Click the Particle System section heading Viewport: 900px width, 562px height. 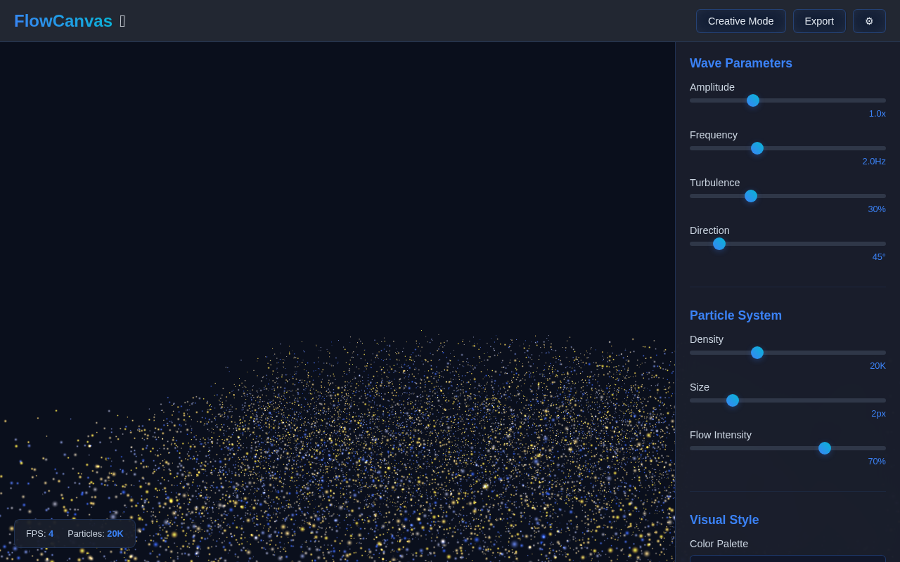tap(735, 315)
